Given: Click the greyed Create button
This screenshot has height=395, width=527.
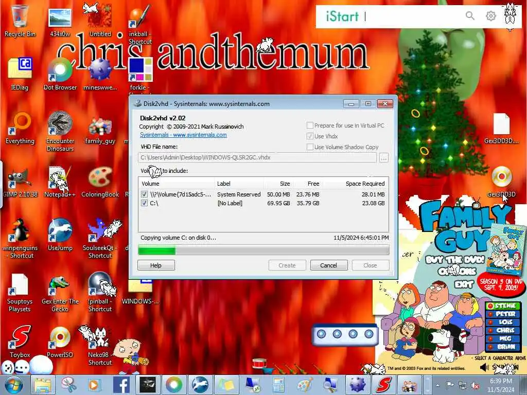Looking at the screenshot, I should (287, 265).
